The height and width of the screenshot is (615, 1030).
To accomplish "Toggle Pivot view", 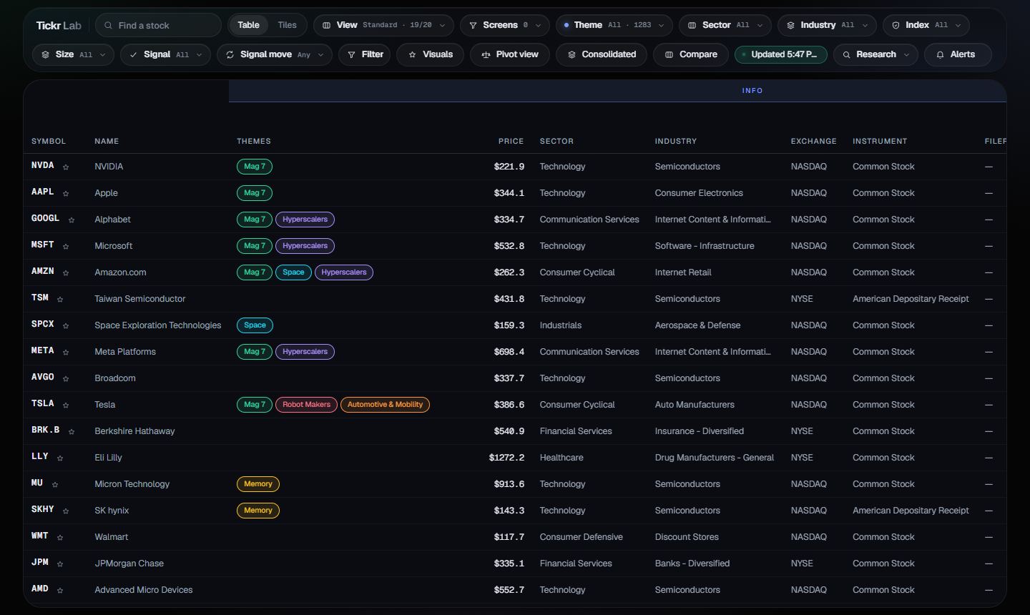I will point(510,54).
